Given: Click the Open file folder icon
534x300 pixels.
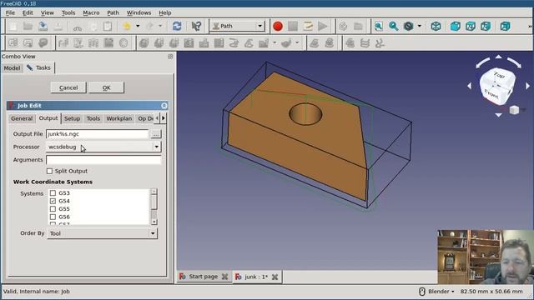Looking at the screenshot, I should [28, 26].
